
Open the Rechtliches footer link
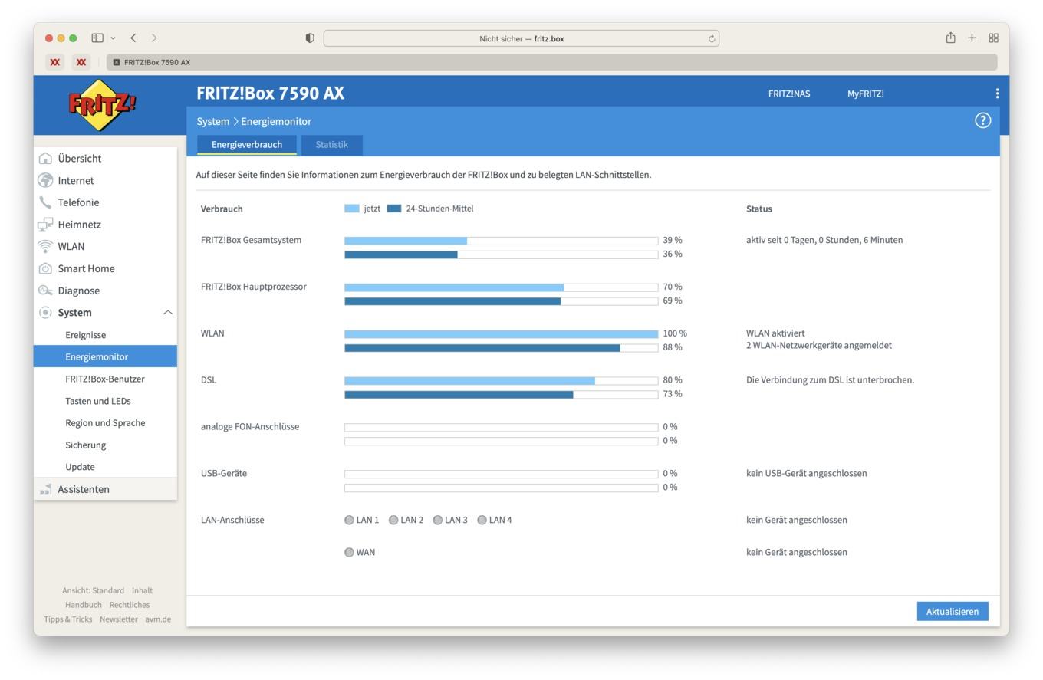click(130, 605)
